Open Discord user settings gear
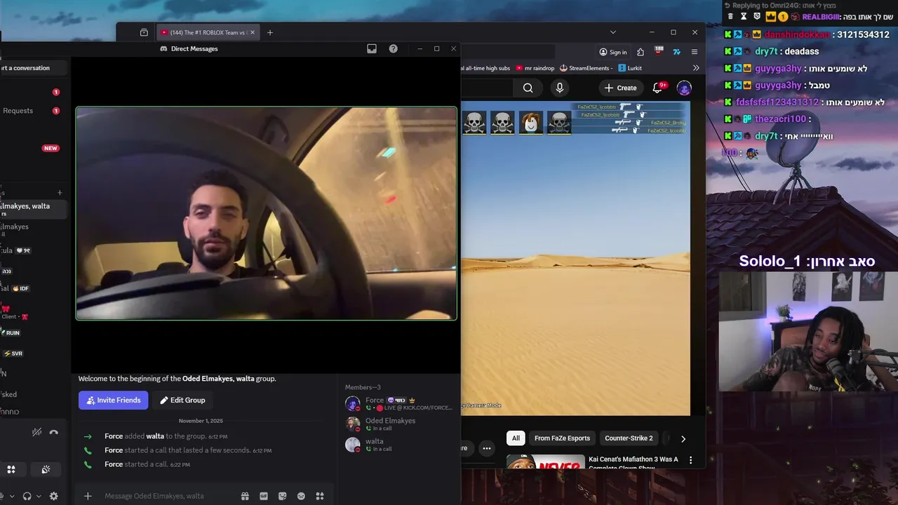 (x=53, y=496)
